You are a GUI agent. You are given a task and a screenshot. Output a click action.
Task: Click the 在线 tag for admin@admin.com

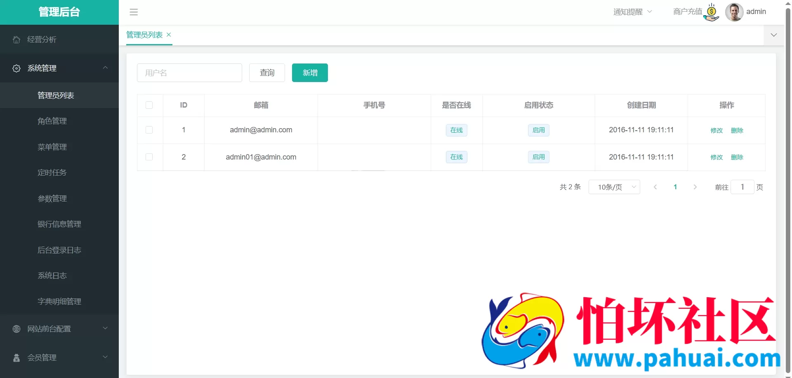457,130
